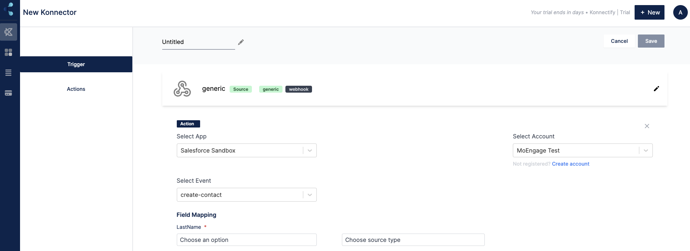
Task: Switch to the Trigger tab
Action: [76, 64]
